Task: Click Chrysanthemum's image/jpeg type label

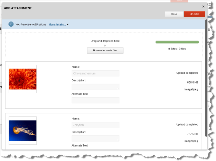Action: coord(191,89)
